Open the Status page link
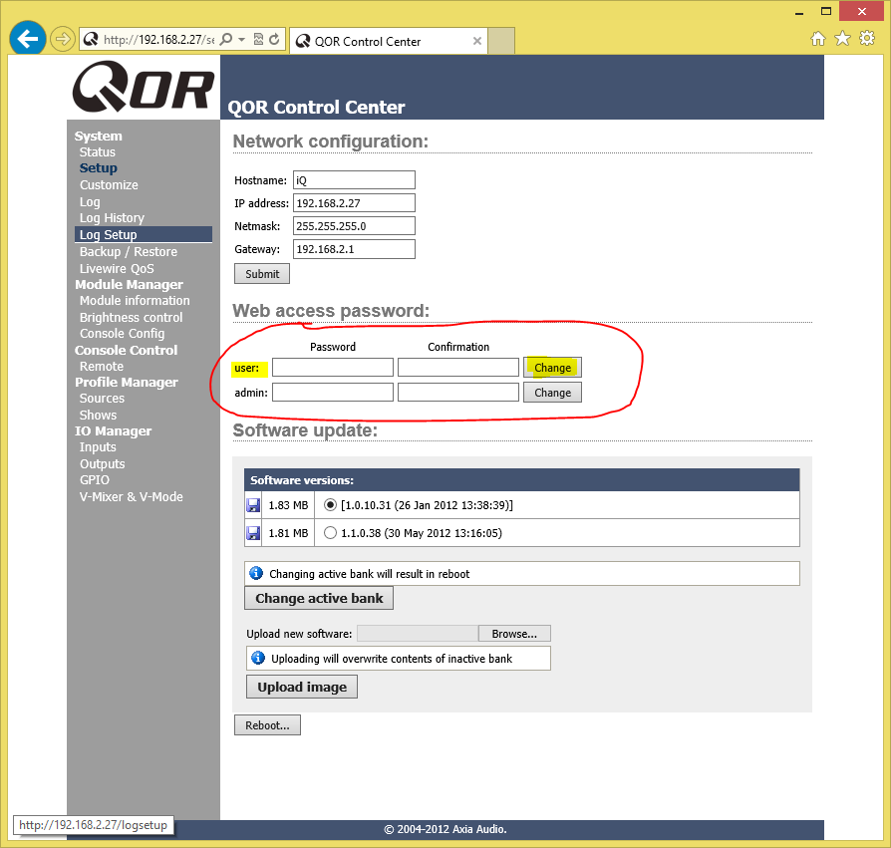Image resolution: width=891 pixels, height=848 pixels. coord(97,152)
